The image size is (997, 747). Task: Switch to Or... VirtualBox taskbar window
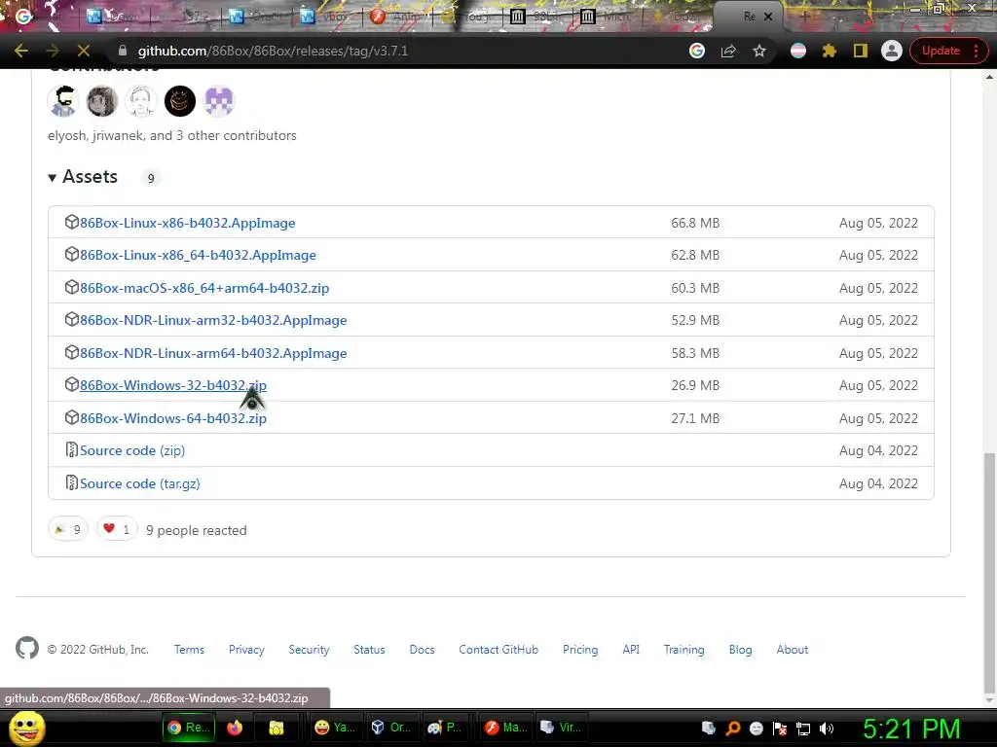(x=391, y=728)
